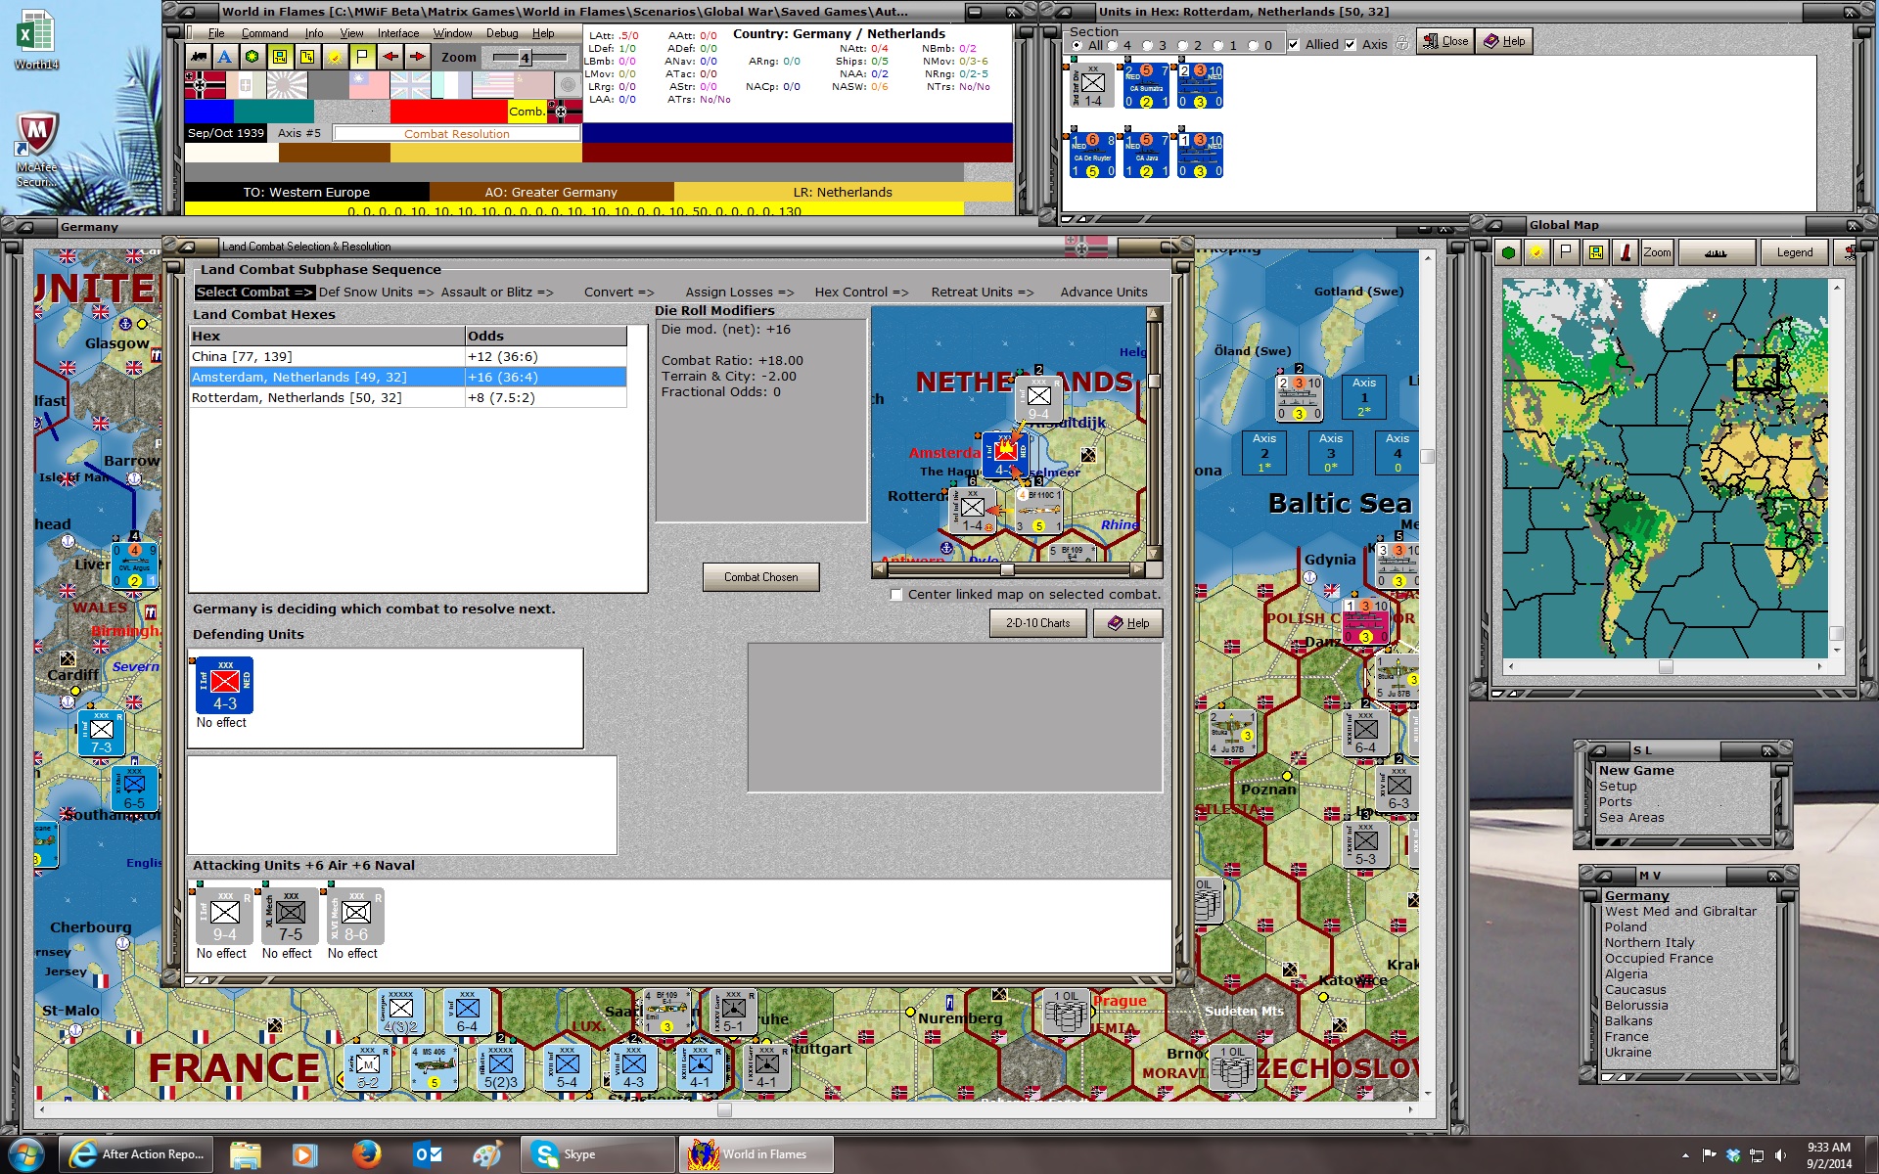The width and height of the screenshot is (1879, 1174).
Task: Click the green hexagon toolbar icon
Action: [252, 57]
